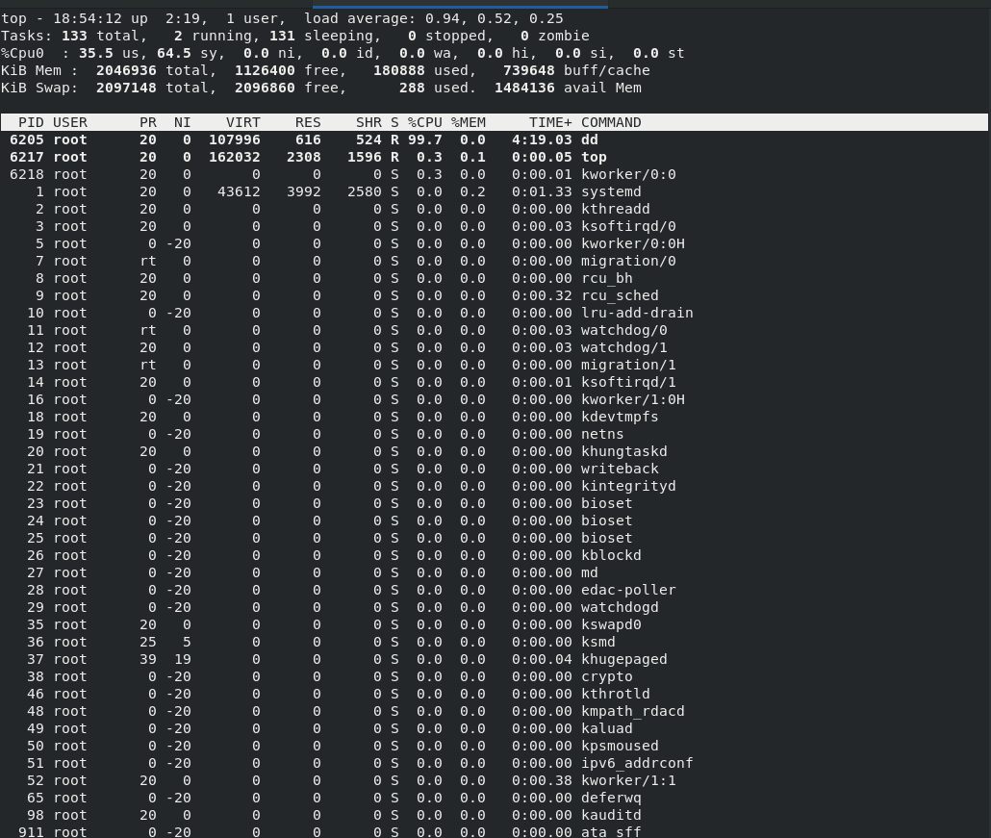Image resolution: width=991 pixels, height=838 pixels.
Task: Click the watchdog/0 command
Action: (x=623, y=331)
